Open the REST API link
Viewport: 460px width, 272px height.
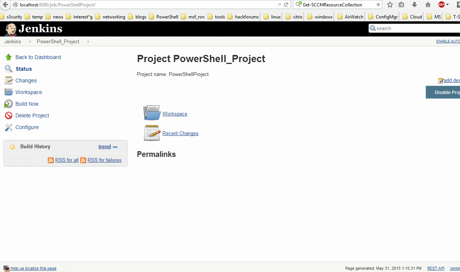436,268
